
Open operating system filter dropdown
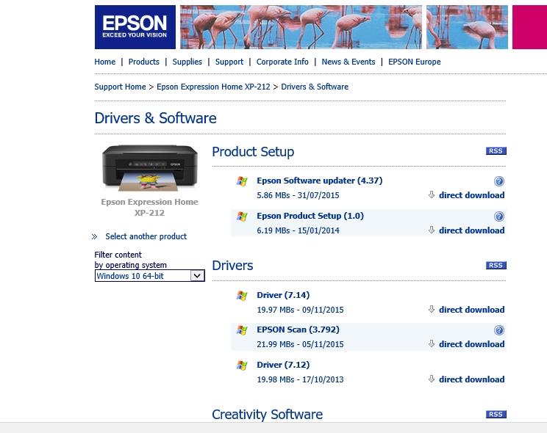tap(150, 276)
